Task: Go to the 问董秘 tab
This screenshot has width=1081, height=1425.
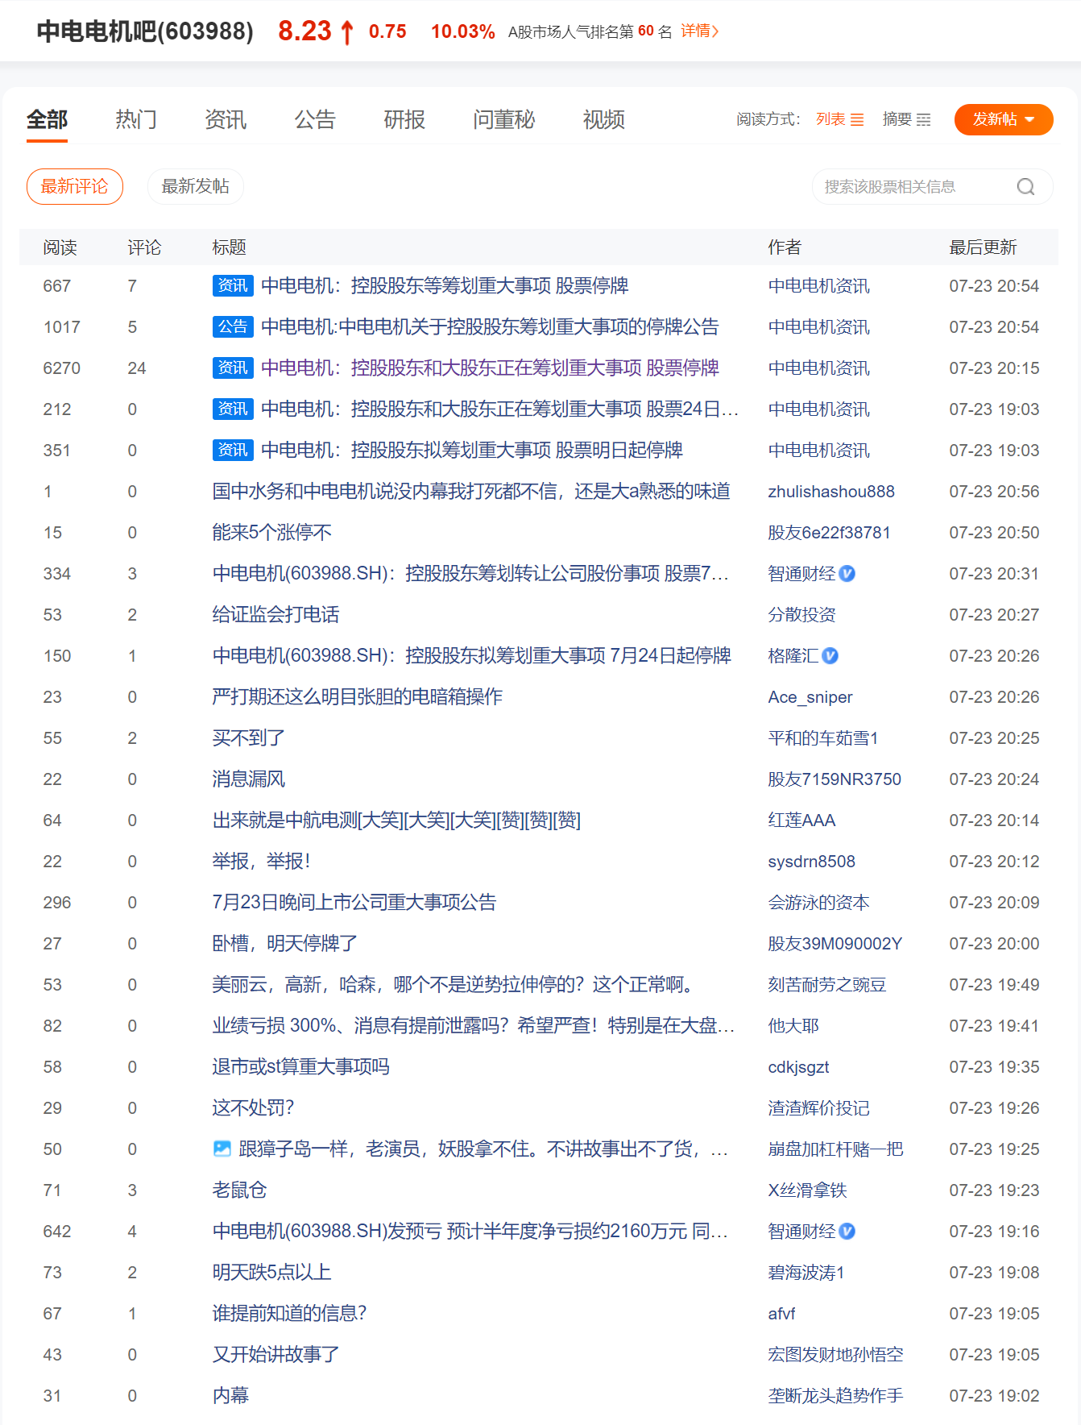Action: tap(504, 120)
